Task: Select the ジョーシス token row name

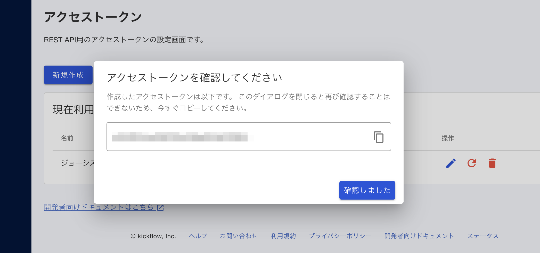Action: (78, 163)
